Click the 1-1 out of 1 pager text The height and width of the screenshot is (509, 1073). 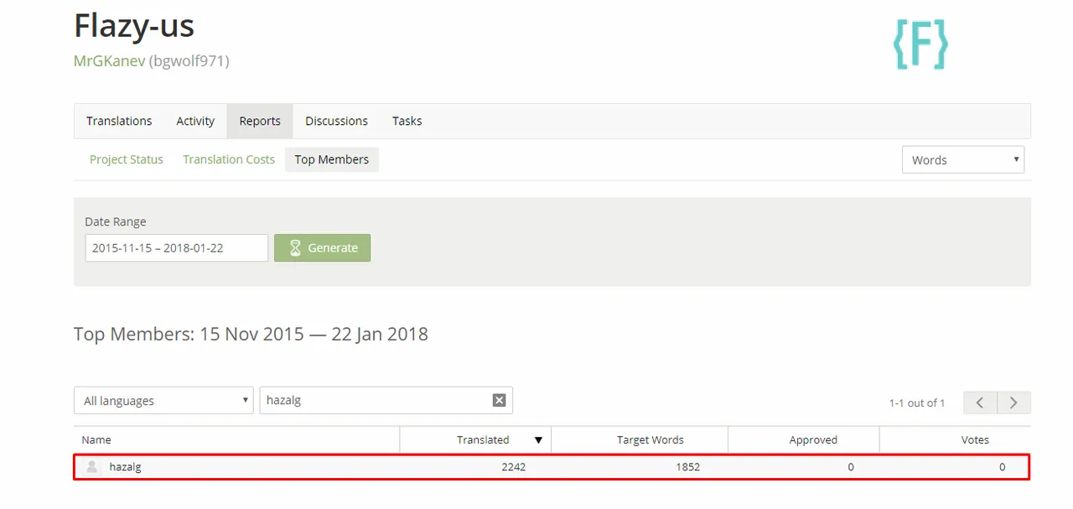click(x=917, y=403)
